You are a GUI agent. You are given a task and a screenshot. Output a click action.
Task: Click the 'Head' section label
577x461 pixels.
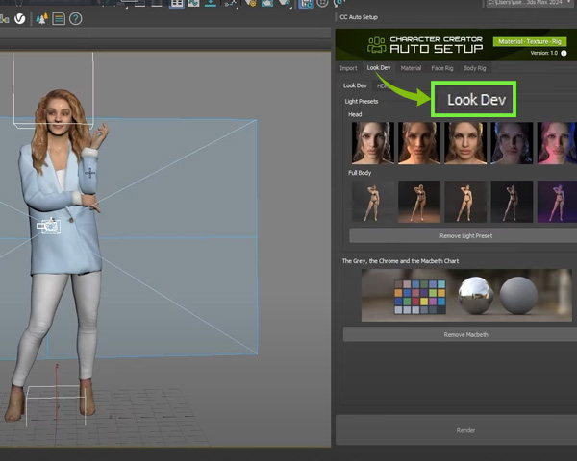[x=355, y=114]
